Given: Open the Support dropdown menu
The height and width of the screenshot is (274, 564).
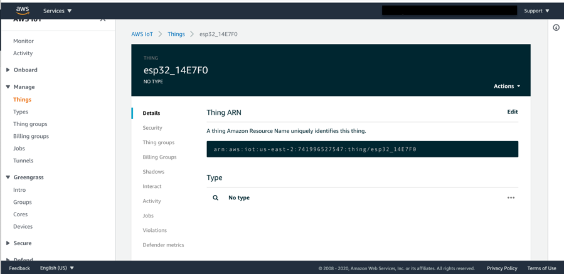Looking at the screenshot, I should tap(536, 11).
